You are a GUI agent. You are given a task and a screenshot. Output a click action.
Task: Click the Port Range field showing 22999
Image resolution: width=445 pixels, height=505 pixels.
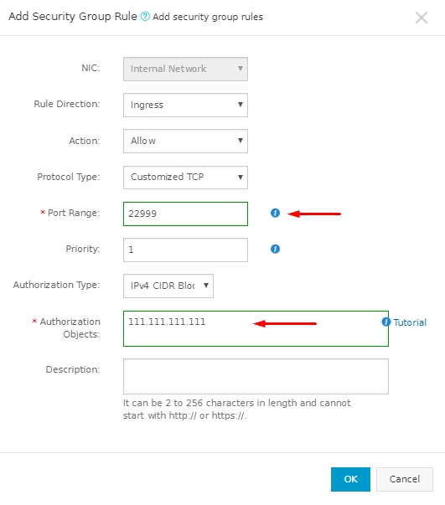(x=185, y=214)
